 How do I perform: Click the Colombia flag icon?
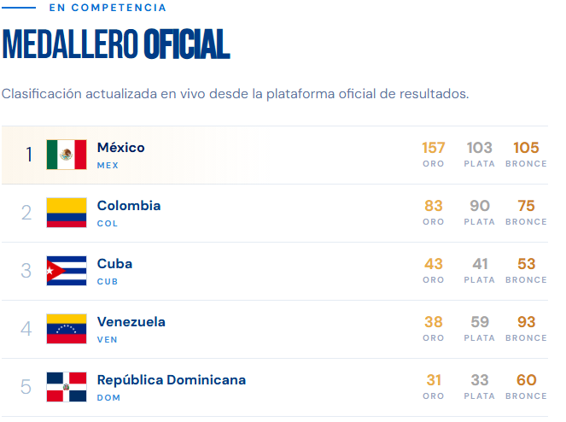point(67,213)
